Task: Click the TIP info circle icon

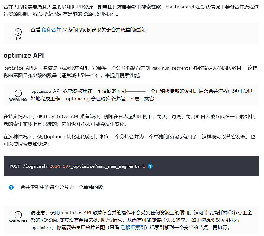Action: [18, 32]
